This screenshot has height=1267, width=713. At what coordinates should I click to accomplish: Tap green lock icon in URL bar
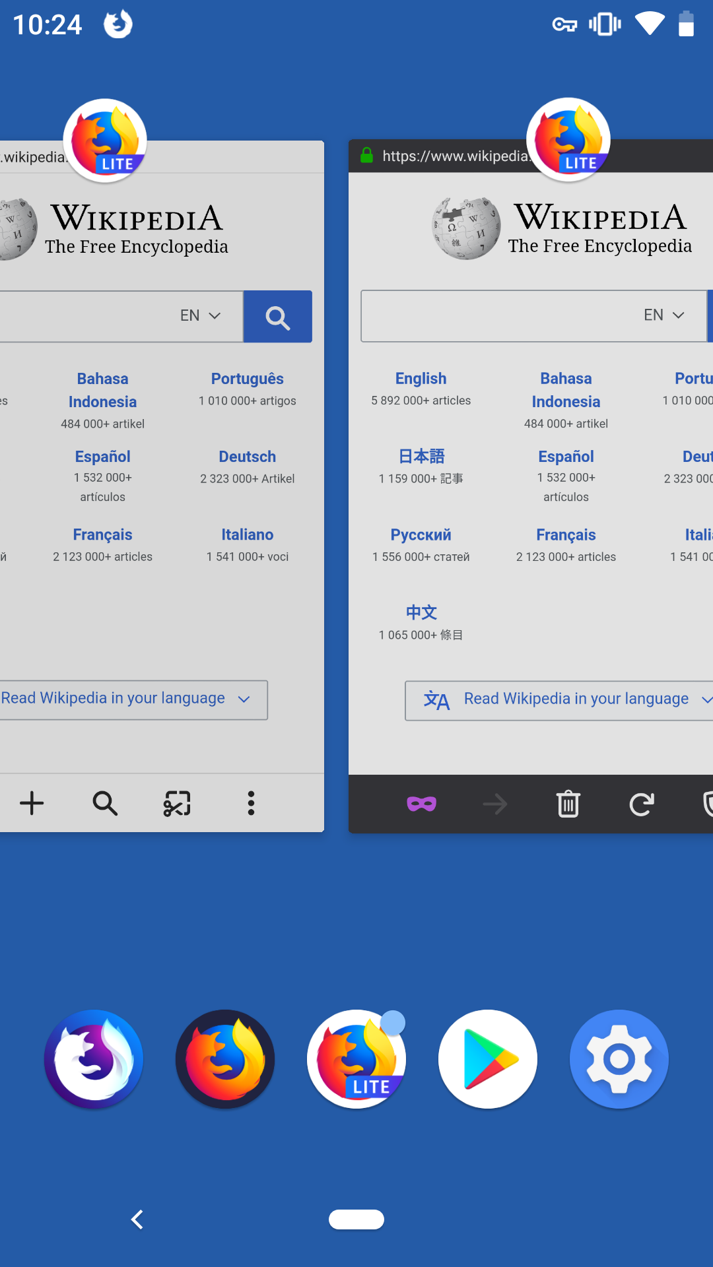pos(366,156)
